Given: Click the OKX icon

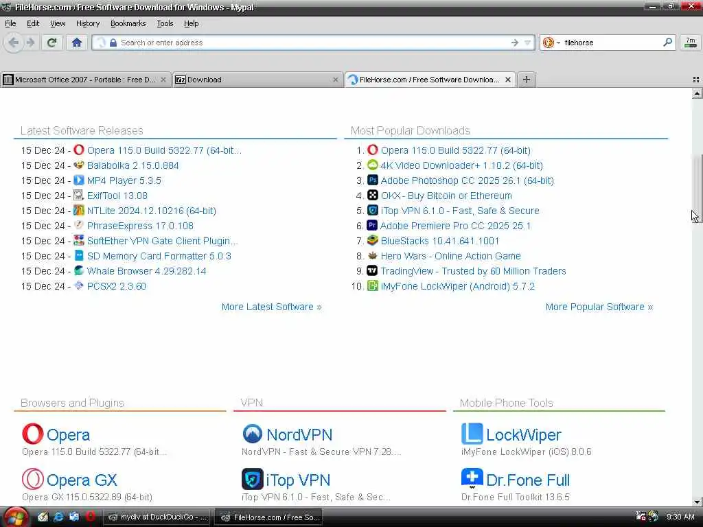Looking at the screenshot, I should (x=373, y=195).
